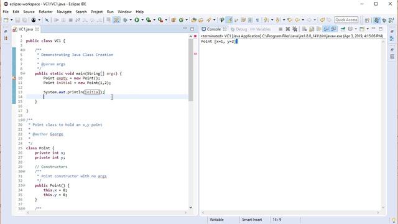Screen dimensions: 398x224
Task: Click the Writable status bar entry
Action: tap(217, 220)
